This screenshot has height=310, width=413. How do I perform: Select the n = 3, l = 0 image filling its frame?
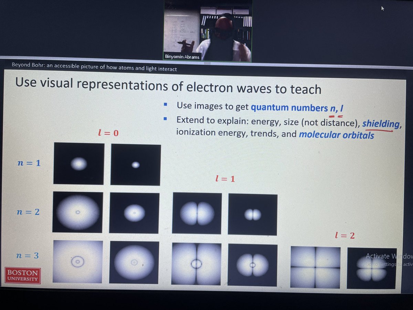(x=77, y=262)
